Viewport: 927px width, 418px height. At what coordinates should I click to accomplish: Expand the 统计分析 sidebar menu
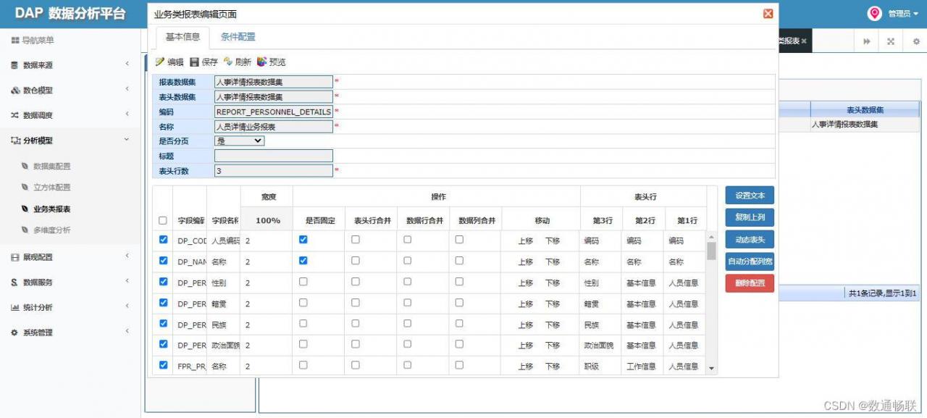pos(127,306)
